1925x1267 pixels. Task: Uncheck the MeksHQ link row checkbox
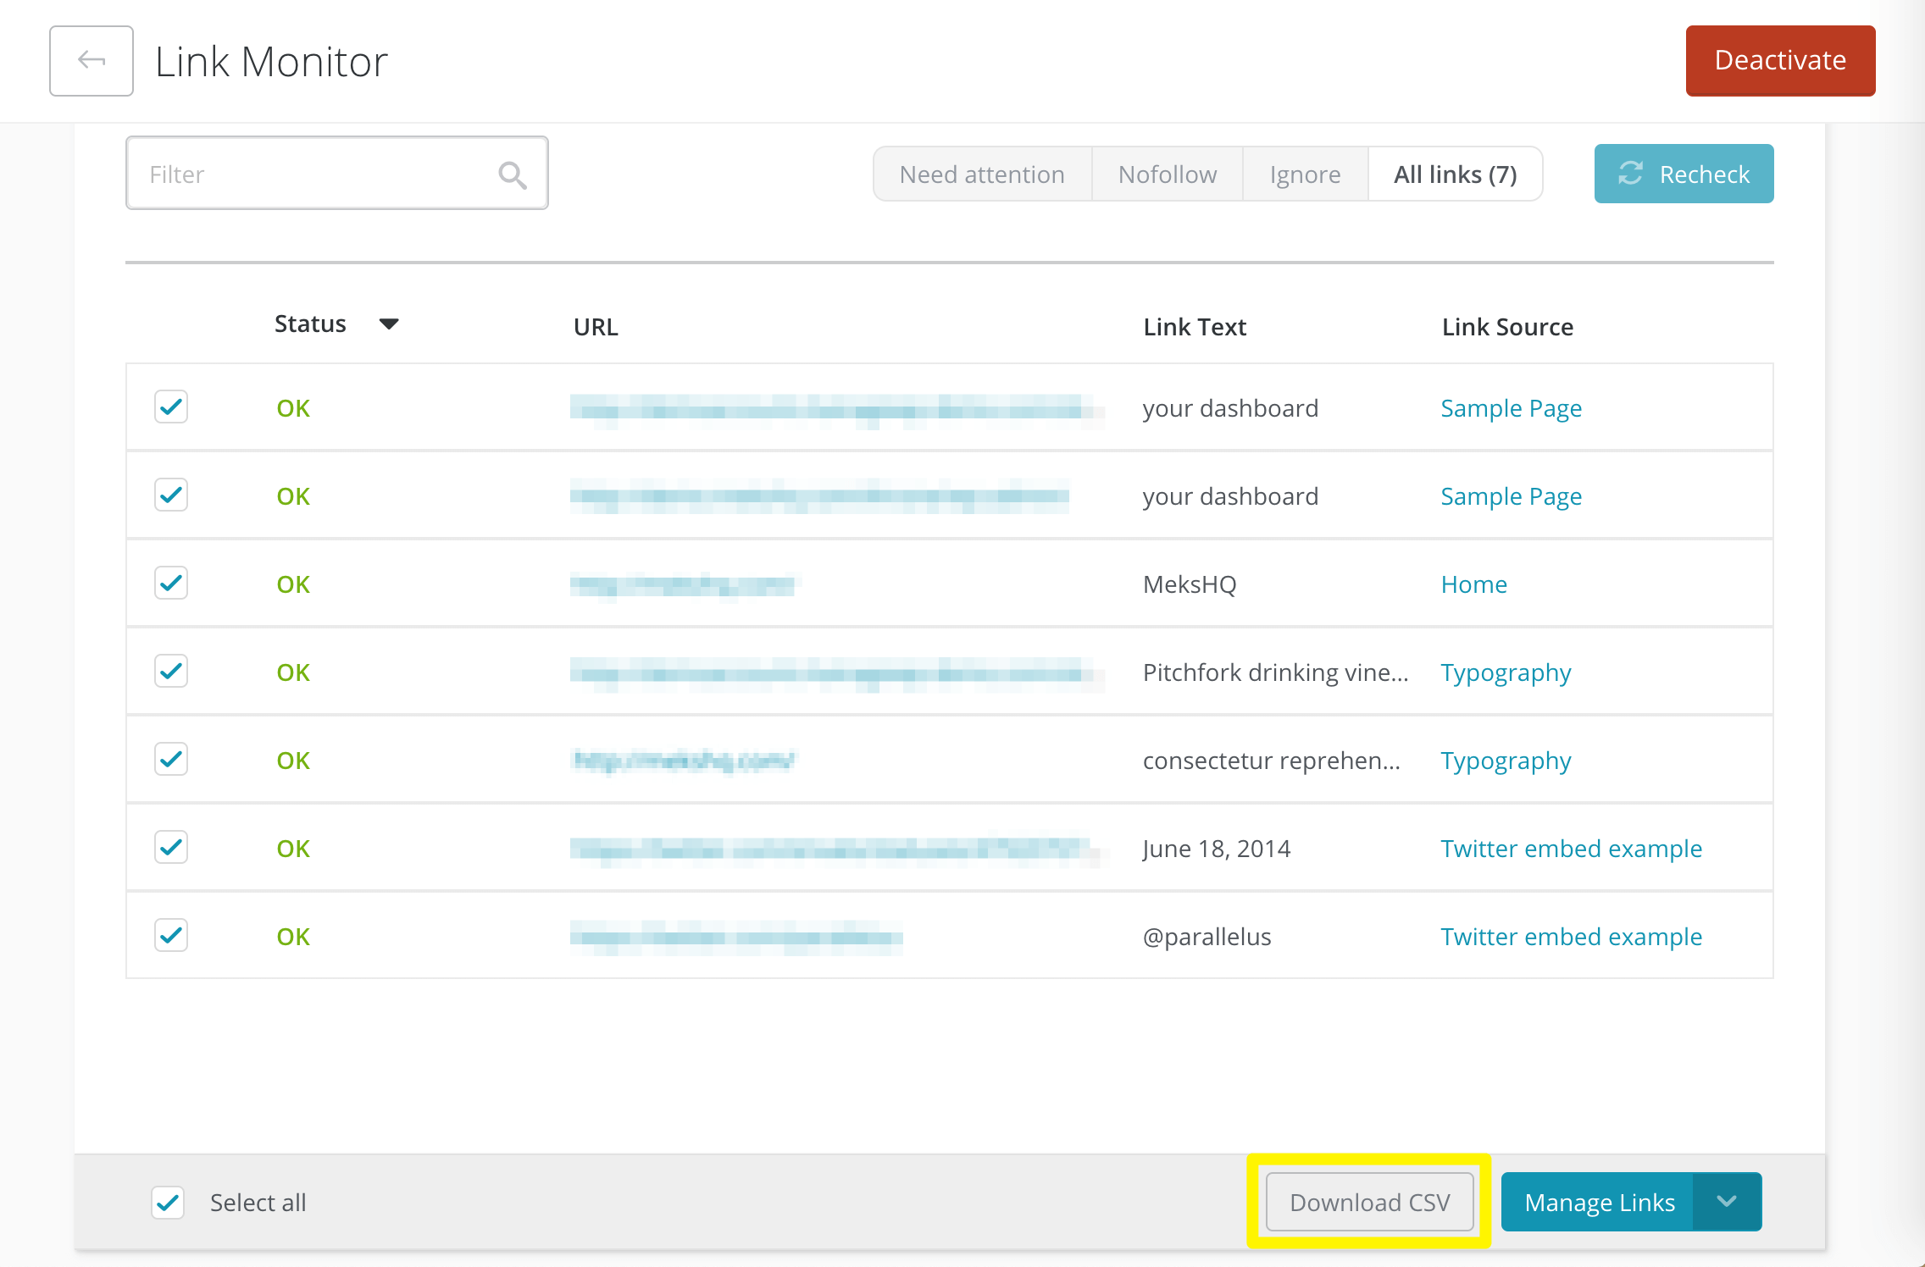tap(171, 584)
